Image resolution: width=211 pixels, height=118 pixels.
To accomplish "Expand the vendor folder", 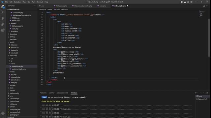I will pos(13,90).
